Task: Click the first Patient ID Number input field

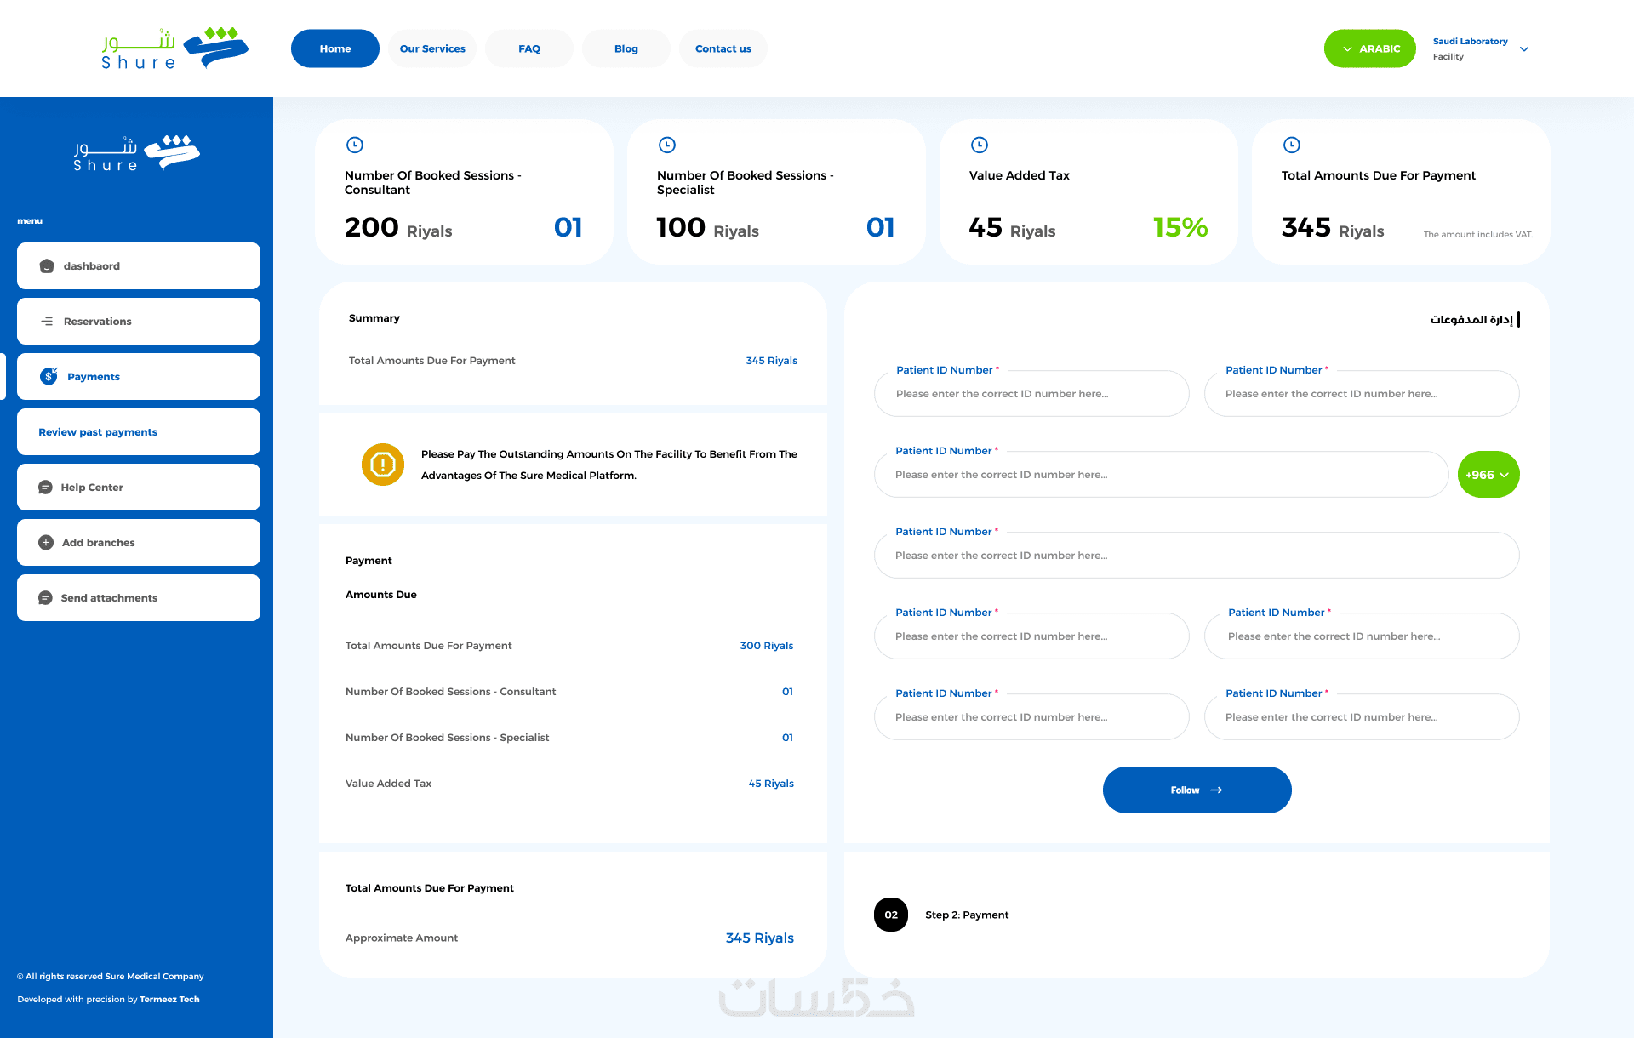Action: [x=1031, y=394]
